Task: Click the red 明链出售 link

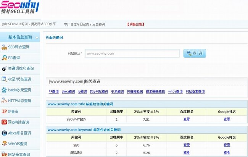Action: tap(135, 24)
